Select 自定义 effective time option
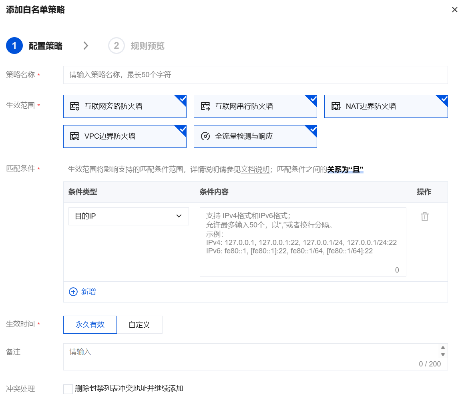Viewport: 470px width, 408px height. pos(139,324)
